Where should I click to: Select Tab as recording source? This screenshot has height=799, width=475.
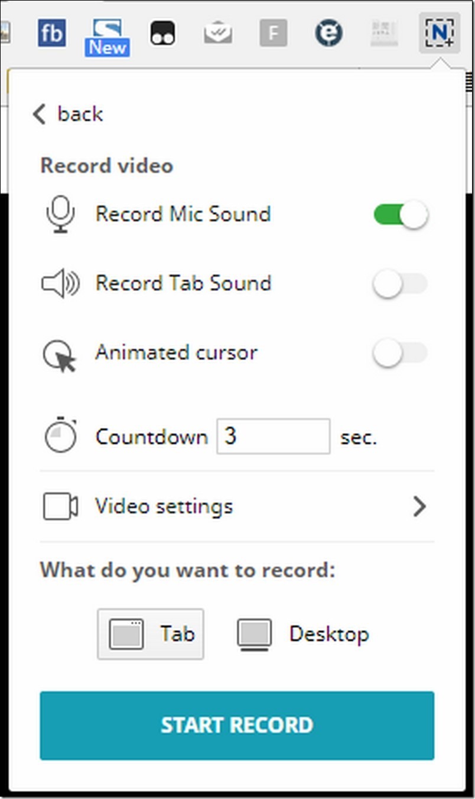click(151, 634)
